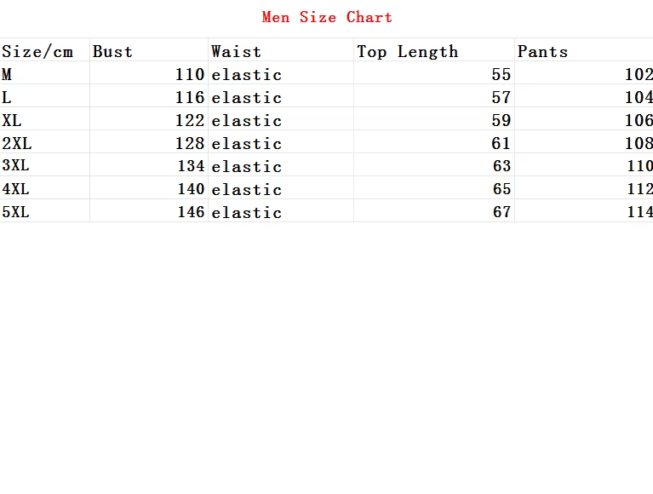Click pants value 112 cell
This screenshot has width=653, height=494.
(639, 189)
